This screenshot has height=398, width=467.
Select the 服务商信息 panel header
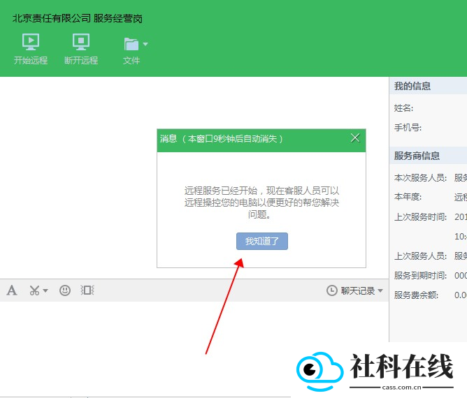coord(428,156)
